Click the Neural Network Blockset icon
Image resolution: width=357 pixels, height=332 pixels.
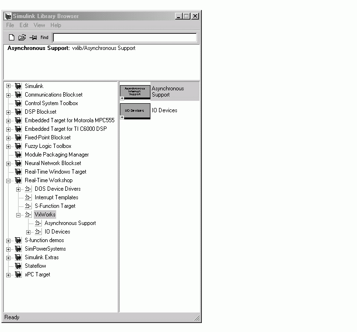[18, 163]
